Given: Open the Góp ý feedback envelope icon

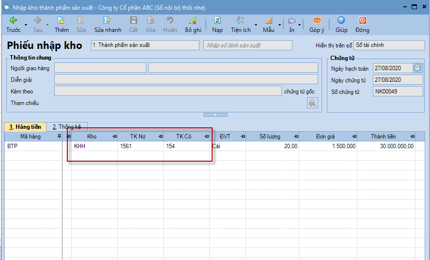Looking at the screenshot, I should click(x=317, y=20).
